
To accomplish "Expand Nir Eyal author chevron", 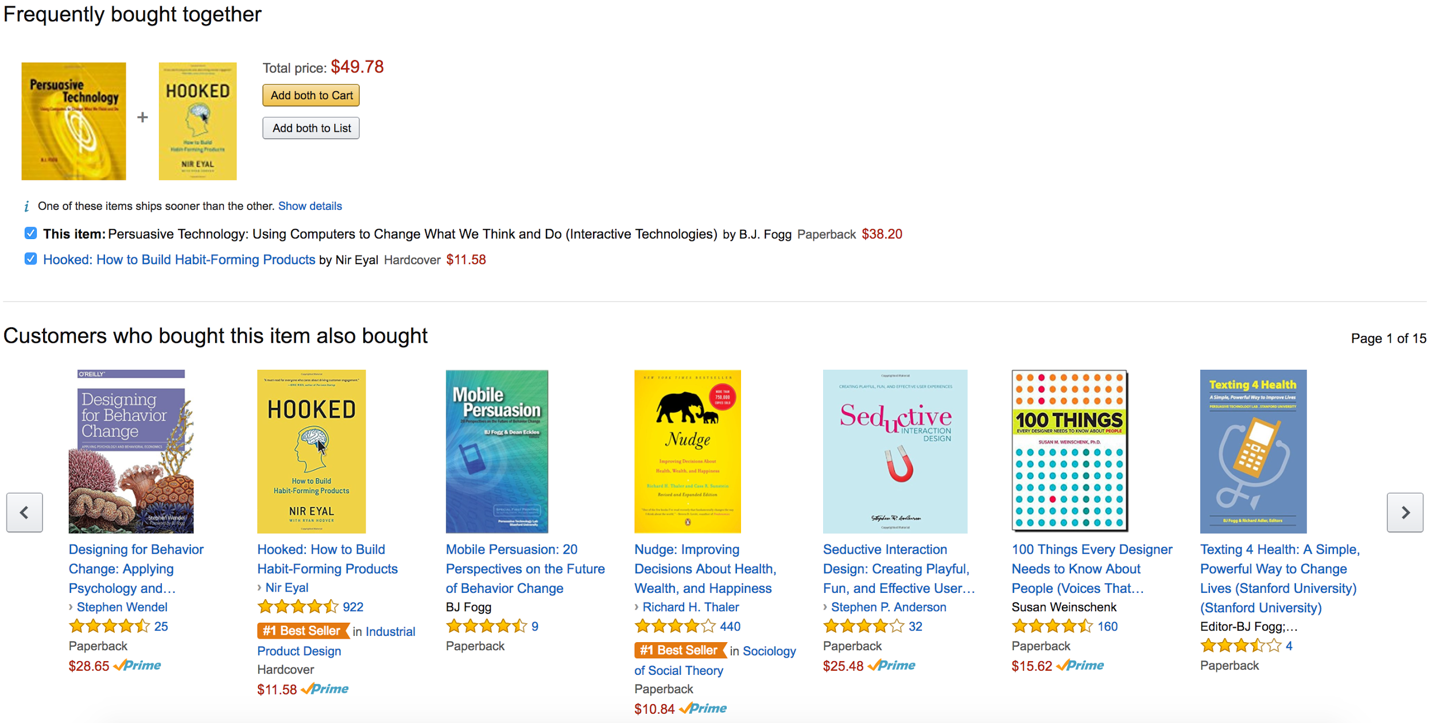I will (x=259, y=588).
